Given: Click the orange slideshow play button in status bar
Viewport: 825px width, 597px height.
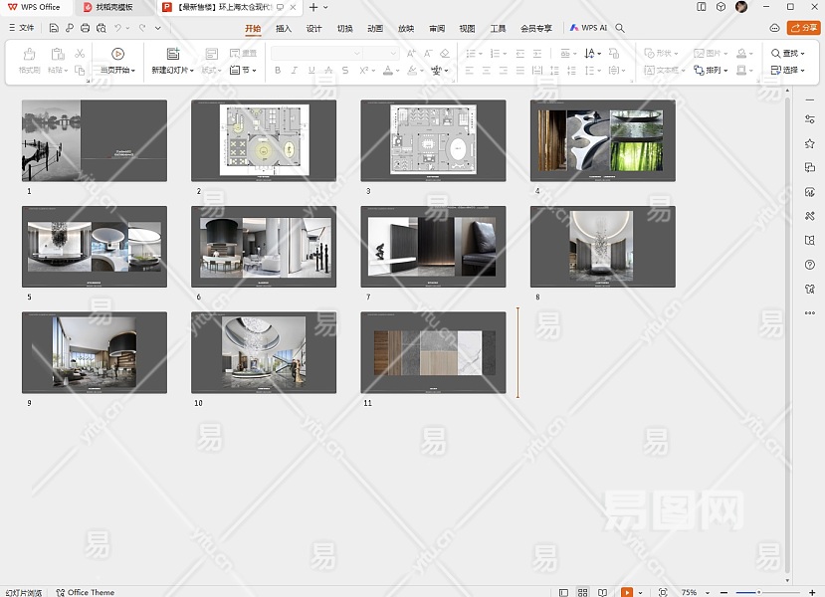Looking at the screenshot, I should [627, 592].
